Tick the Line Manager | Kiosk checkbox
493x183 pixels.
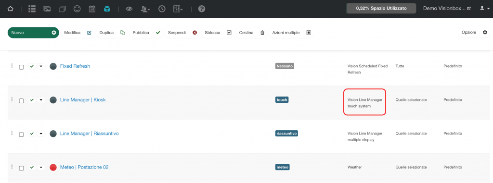pyautogui.click(x=21, y=101)
